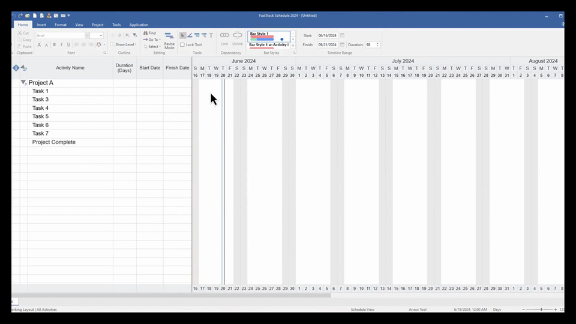Select Bar Style 1 w-Activity in gallery
This screenshot has height=324, width=576.
tap(269, 46)
